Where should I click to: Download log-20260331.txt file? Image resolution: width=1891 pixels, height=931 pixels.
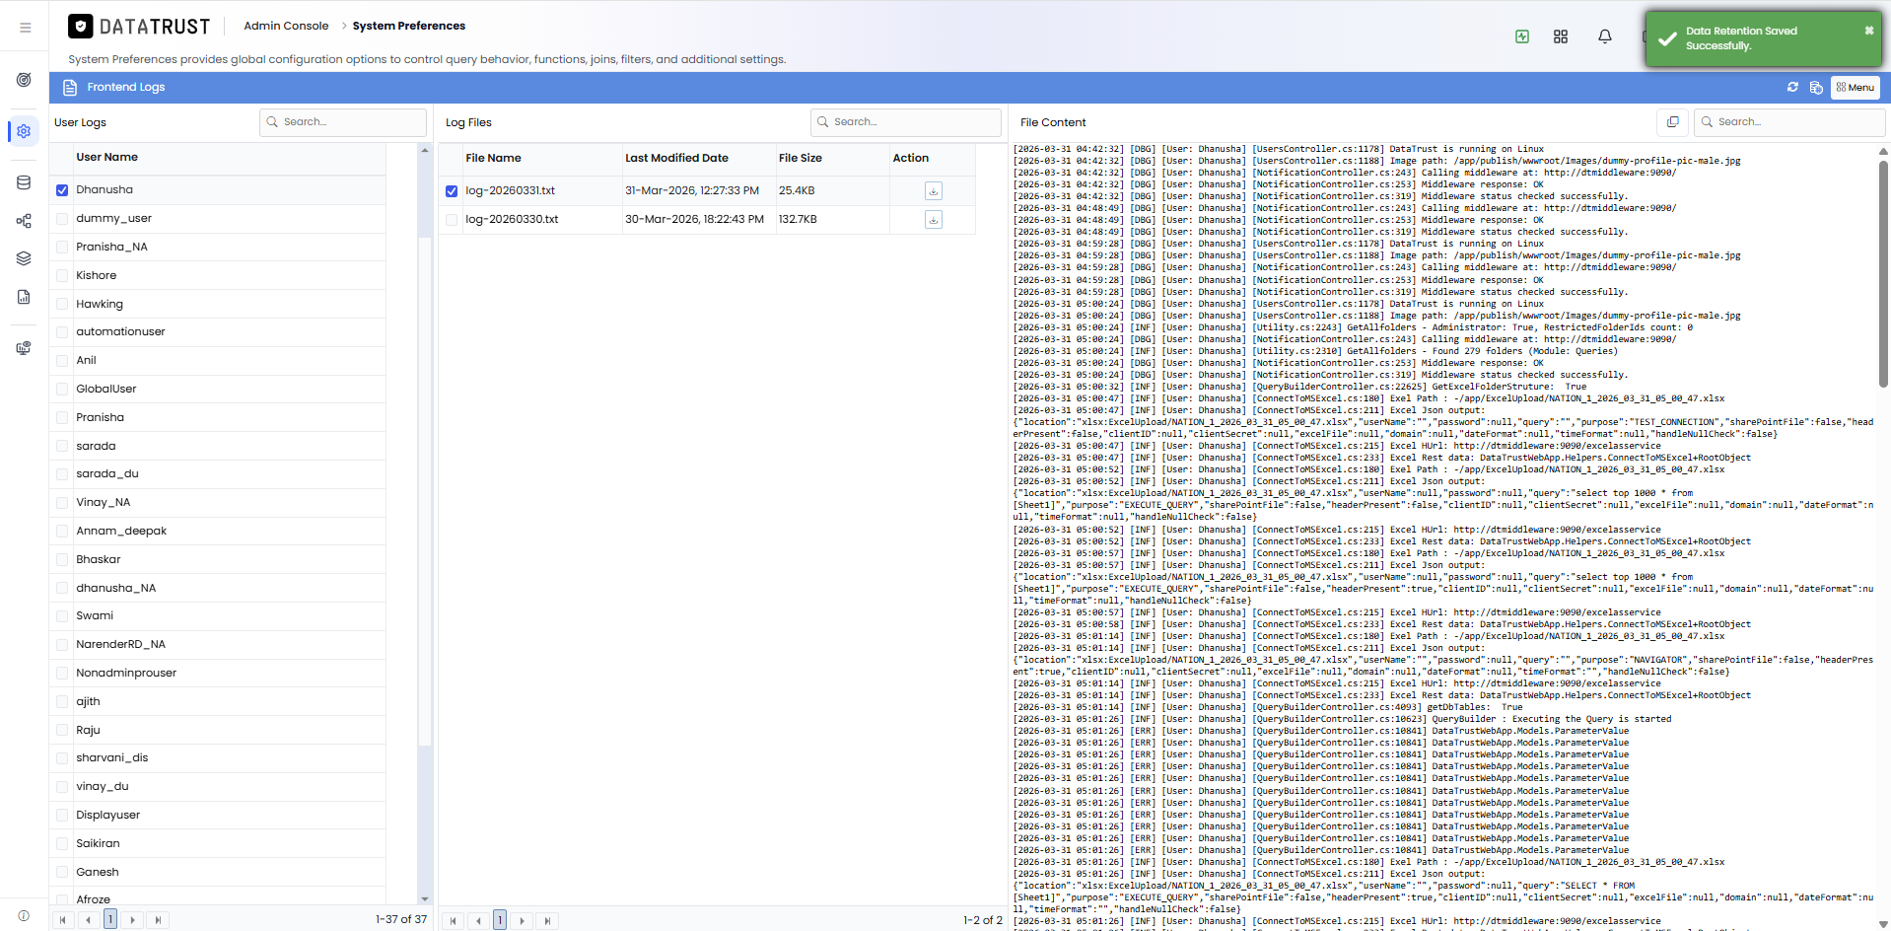coord(934,191)
